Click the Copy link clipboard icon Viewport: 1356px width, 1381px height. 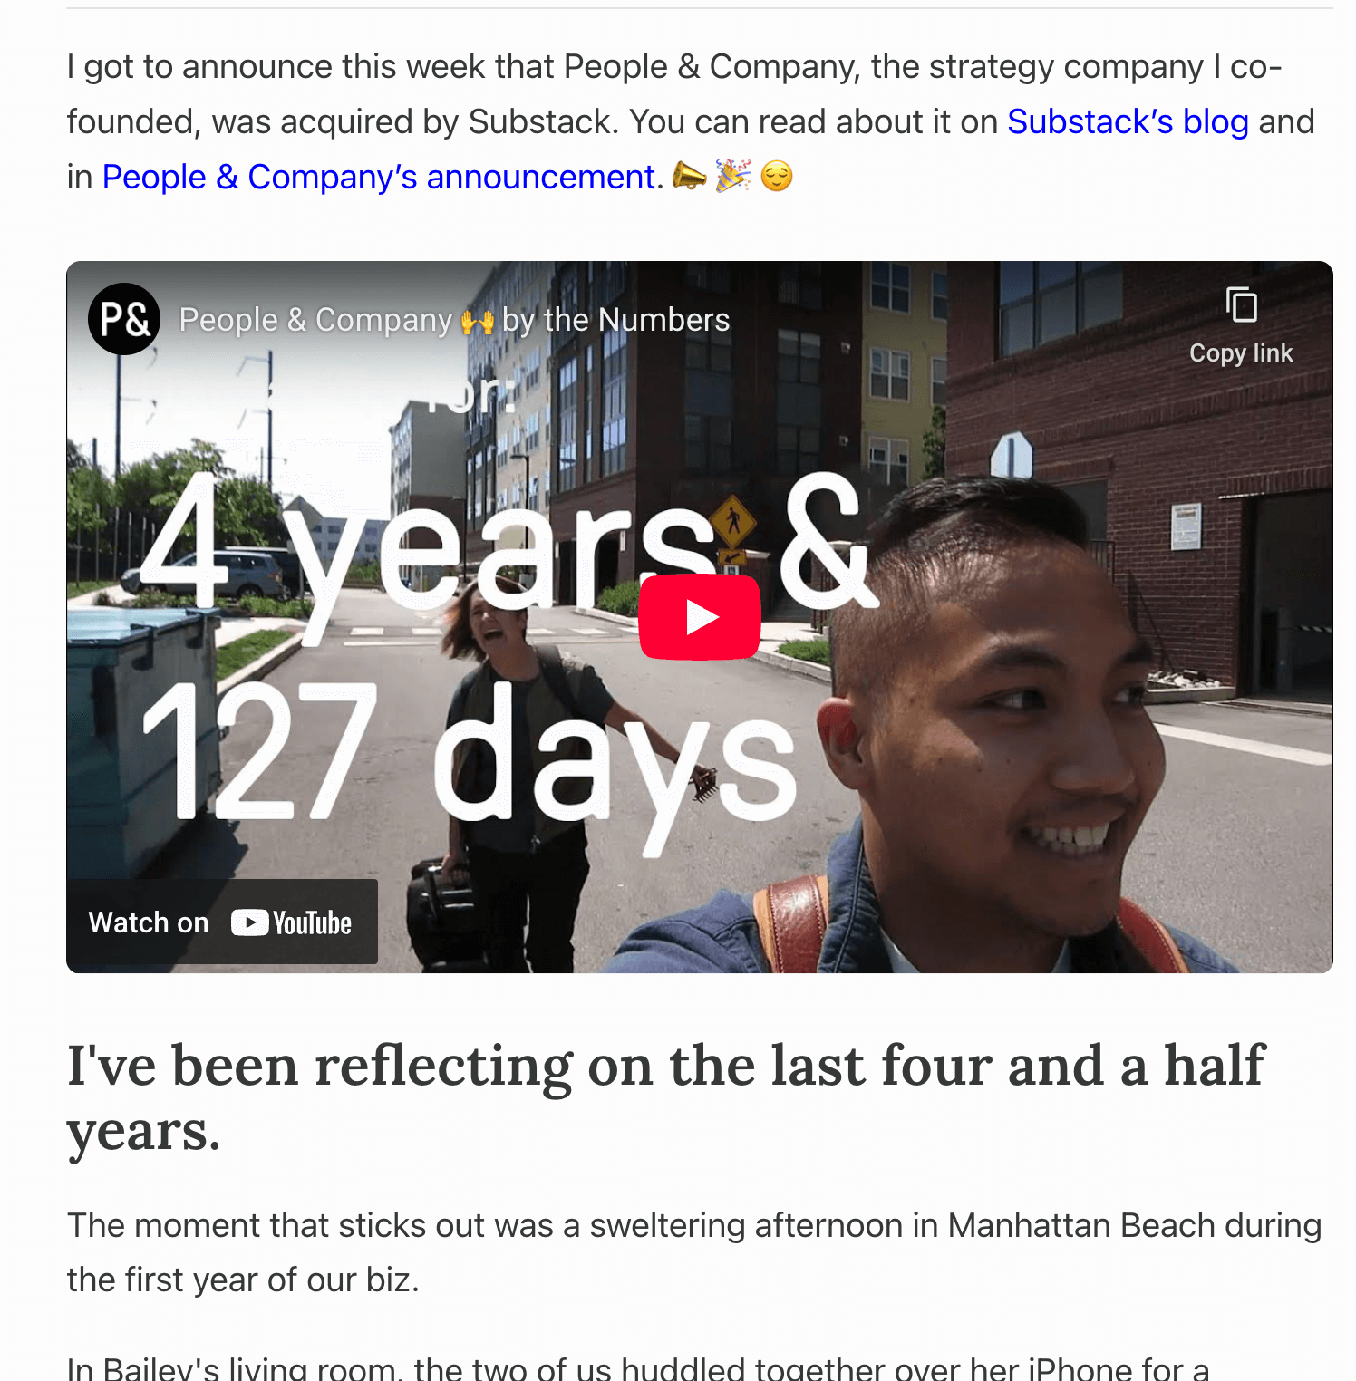[x=1241, y=304]
